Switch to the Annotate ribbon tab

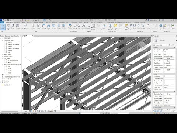[47, 23]
